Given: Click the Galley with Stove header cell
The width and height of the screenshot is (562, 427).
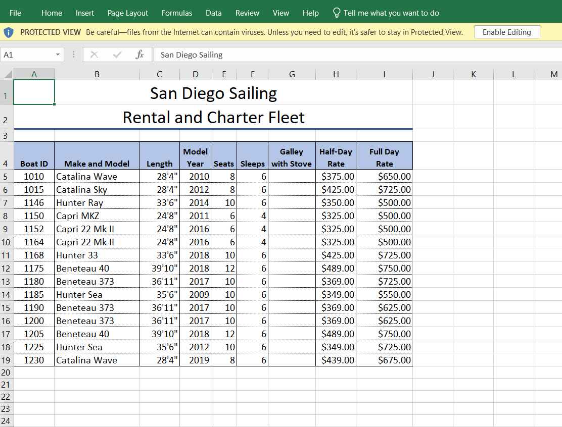Looking at the screenshot, I should [292, 155].
